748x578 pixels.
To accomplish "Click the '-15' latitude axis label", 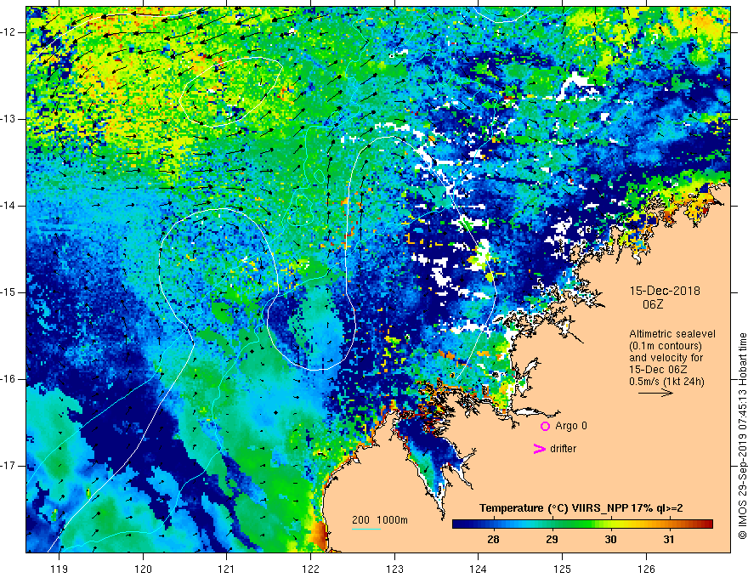I will point(8,292).
